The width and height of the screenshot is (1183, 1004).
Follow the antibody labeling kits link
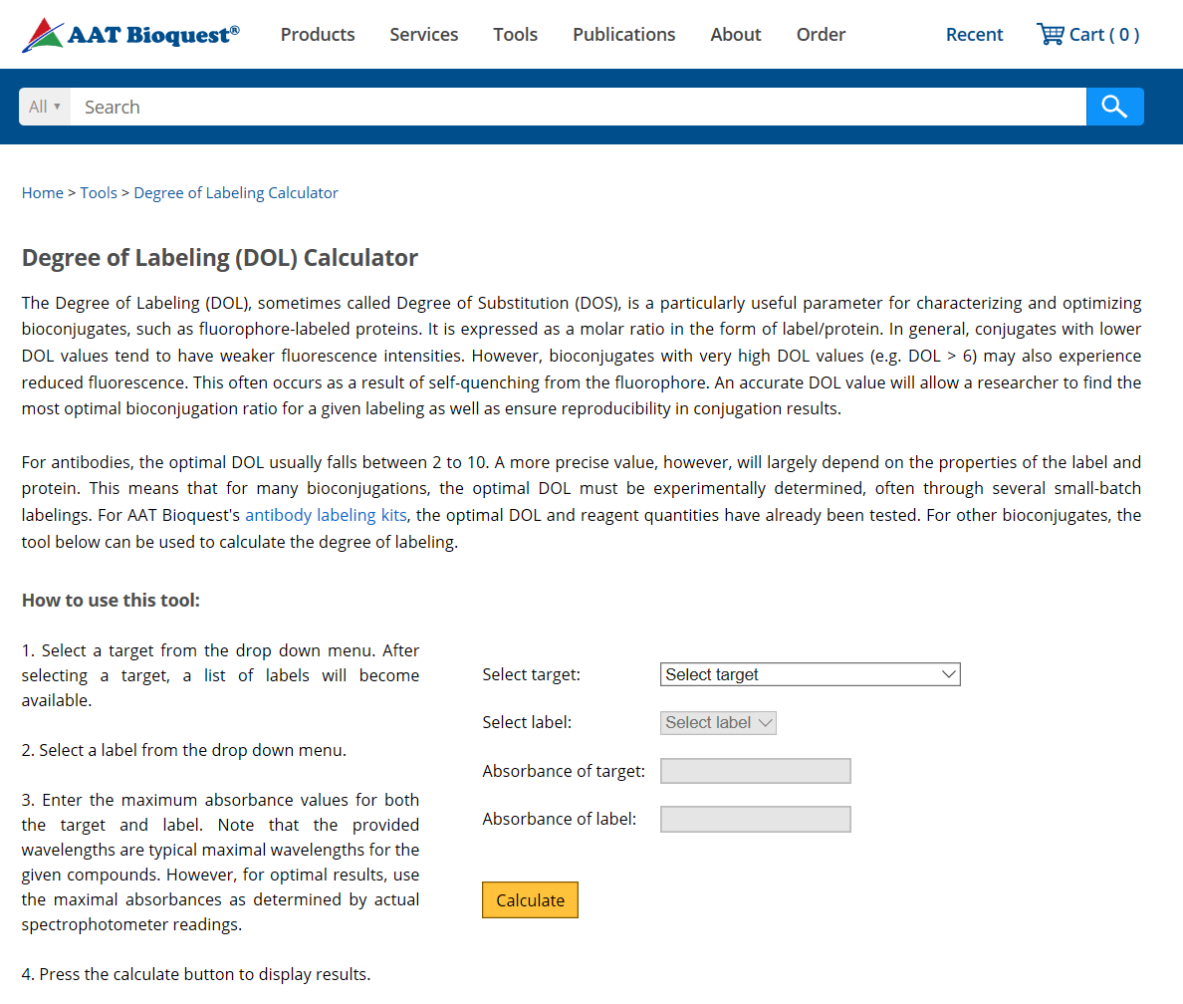click(326, 515)
